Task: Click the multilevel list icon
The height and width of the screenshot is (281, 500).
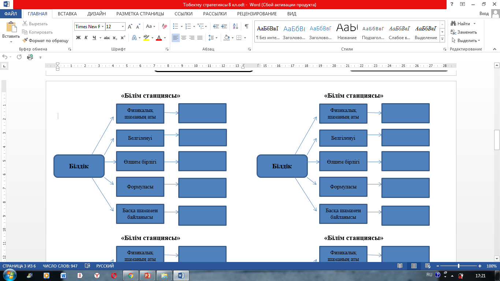Action: 201,26
